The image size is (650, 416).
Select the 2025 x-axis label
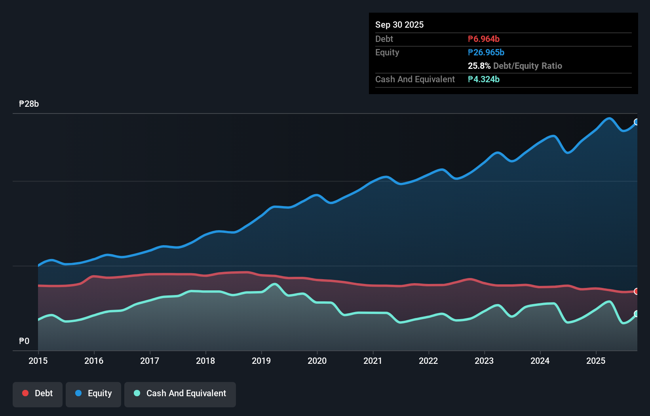point(596,361)
